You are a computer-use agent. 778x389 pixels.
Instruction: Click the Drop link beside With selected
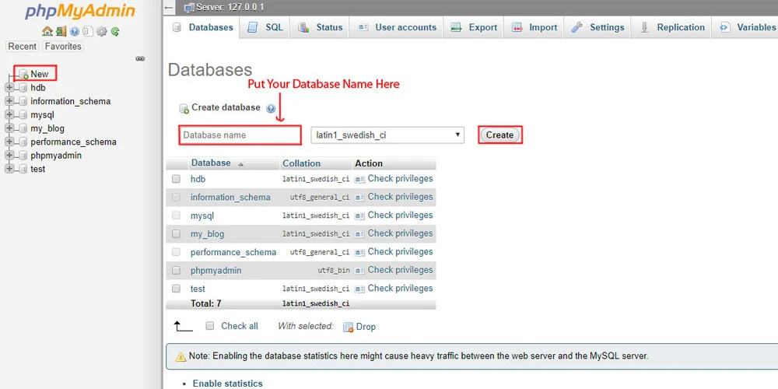click(366, 327)
